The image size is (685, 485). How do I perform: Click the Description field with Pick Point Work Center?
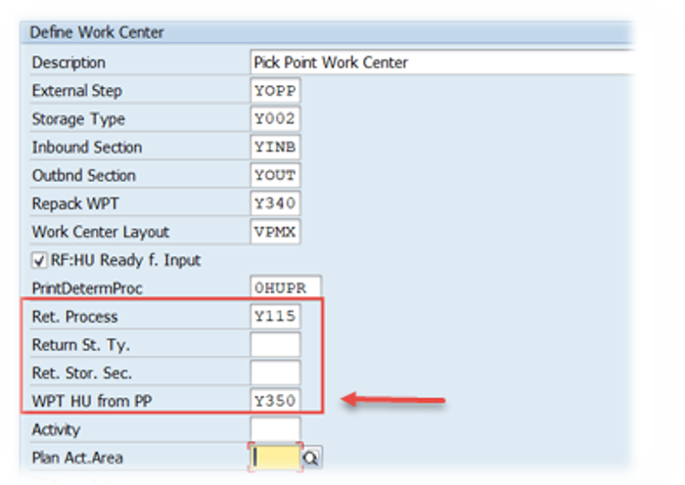coord(441,63)
